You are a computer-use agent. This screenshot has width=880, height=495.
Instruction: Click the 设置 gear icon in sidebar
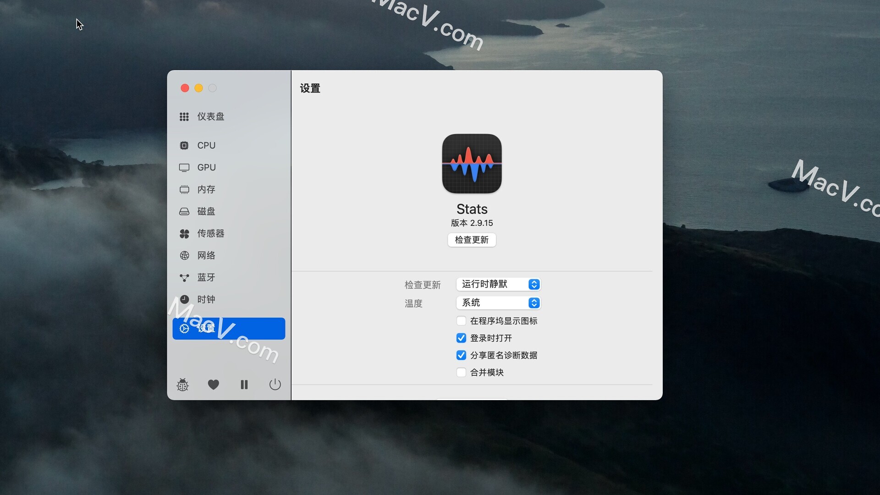click(184, 329)
